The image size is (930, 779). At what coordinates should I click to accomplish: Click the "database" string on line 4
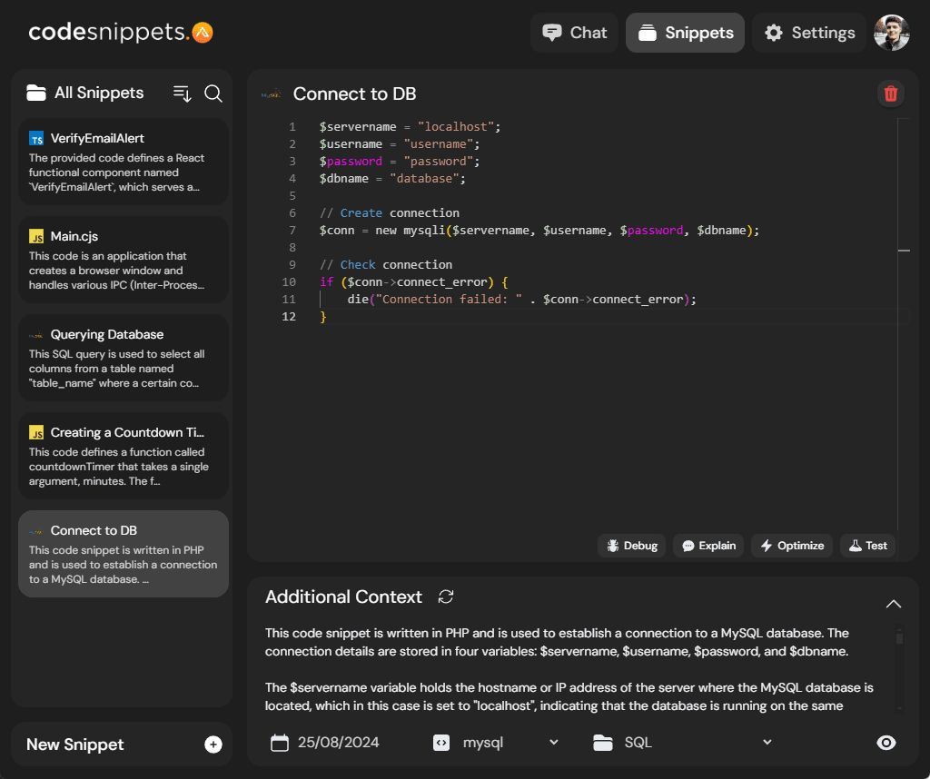click(x=424, y=179)
